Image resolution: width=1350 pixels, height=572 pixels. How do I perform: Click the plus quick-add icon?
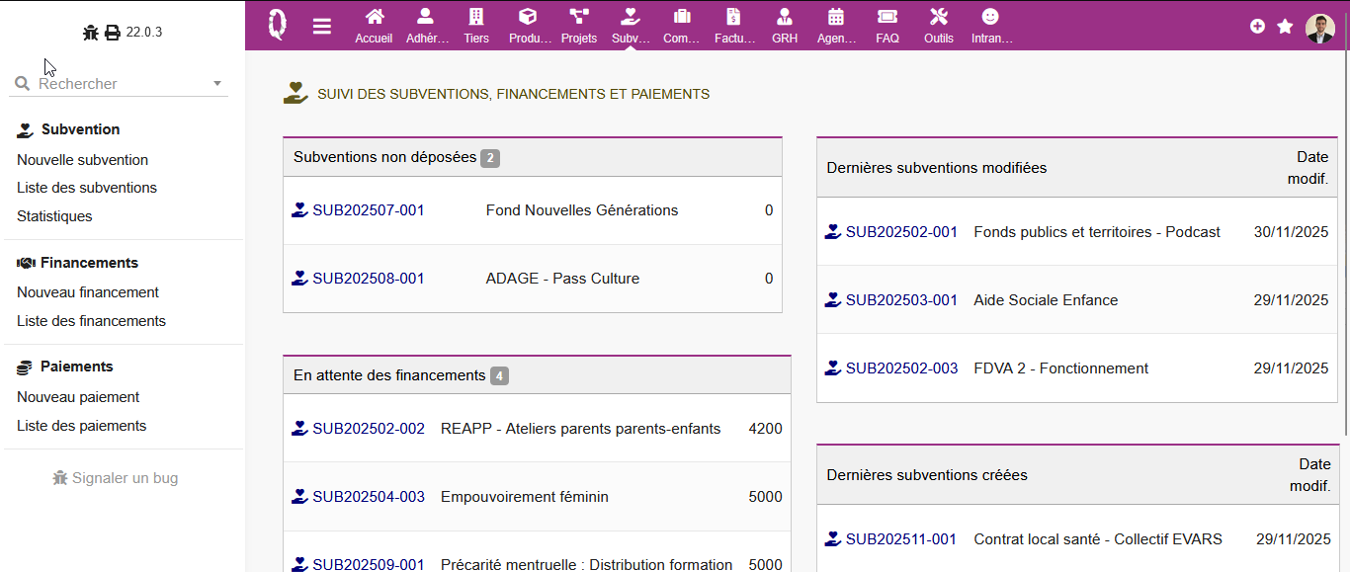[x=1257, y=27]
